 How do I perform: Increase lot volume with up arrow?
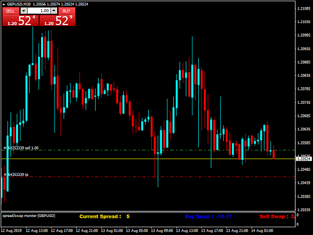pyautogui.click(x=54, y=11)
